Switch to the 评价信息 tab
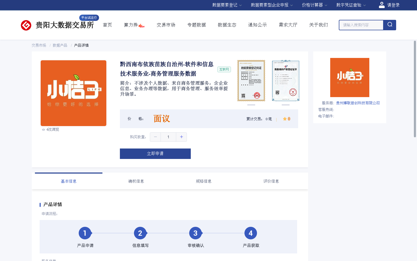The height and width of the screenshot is (261, 417). (x=271, y=181)
